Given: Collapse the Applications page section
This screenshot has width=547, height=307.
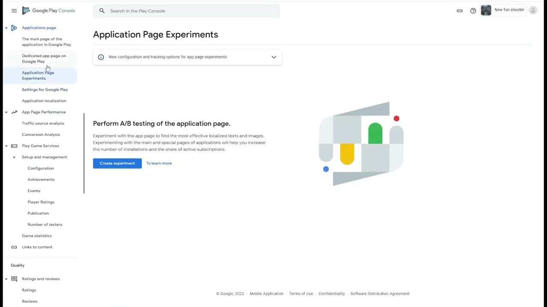Looking at the screenshot, I should coord(6,28).
